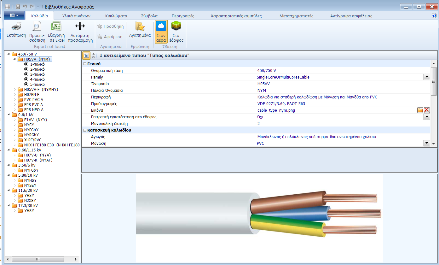Clear the cable image with red X button
The height and width of the screenshot is (265, 439).
tap(427, 110)
